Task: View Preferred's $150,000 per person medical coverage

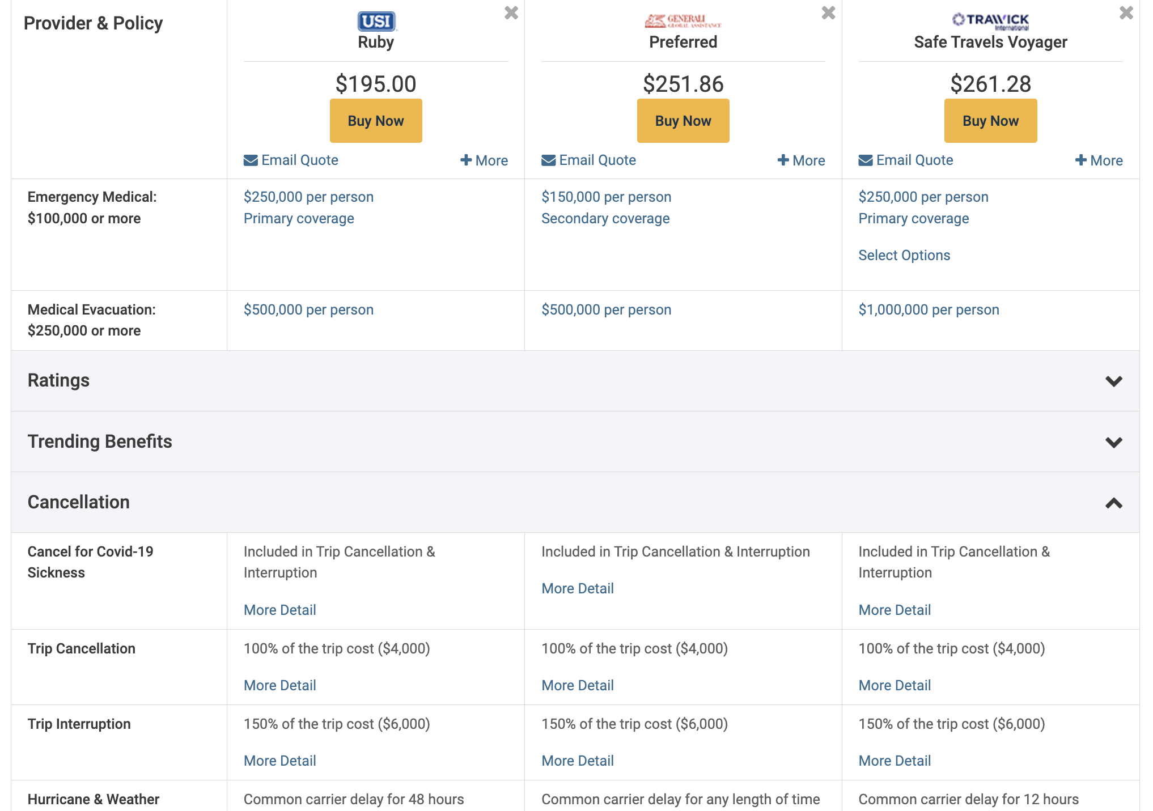Action: (x=606, y=197)
